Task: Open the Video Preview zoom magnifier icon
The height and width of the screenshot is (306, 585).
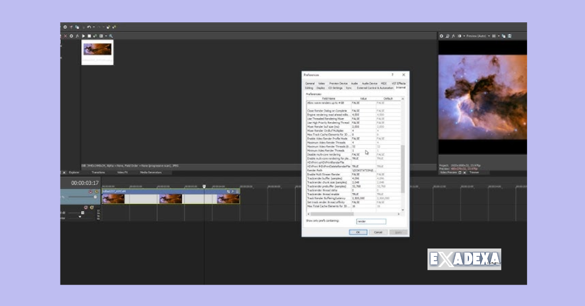Action: pos(111,36)
